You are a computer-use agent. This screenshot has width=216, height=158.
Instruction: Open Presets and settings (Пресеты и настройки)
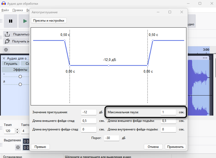(49, 21)
